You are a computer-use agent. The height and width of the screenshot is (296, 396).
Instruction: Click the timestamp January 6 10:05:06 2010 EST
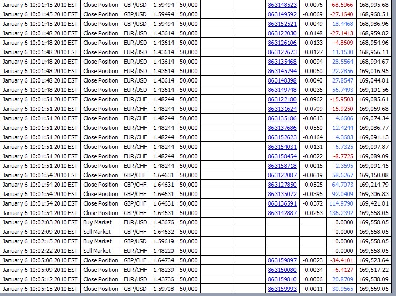40,260
